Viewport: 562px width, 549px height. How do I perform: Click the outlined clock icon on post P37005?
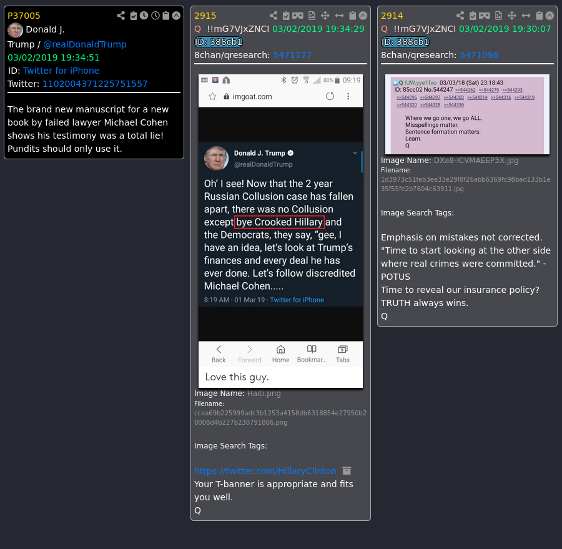[x=155, y=16]
